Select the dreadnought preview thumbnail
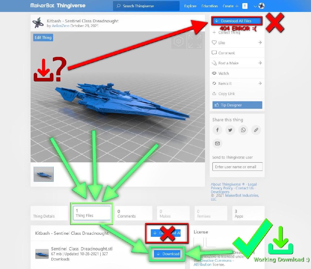Image resolution: width=311 pixels, height=269 pixels. 43,174
